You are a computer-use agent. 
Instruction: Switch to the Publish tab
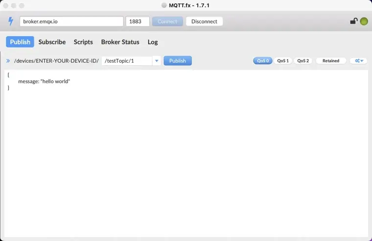[x=20, y=42]
